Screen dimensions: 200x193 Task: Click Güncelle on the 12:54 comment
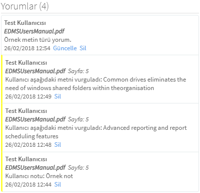tap(65, 48)
